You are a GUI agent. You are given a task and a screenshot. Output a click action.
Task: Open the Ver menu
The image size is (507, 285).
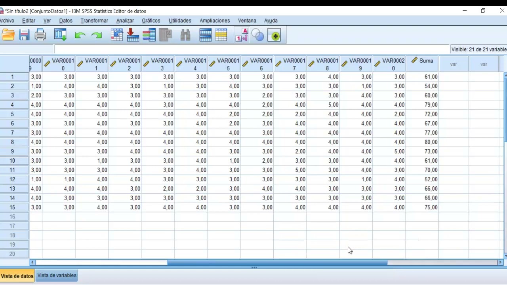tap(47, 21)
